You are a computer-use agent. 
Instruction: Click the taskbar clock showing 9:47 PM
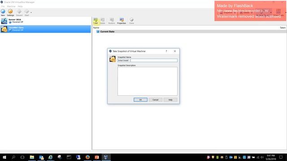pyautogui.click(x=271, y=157)
